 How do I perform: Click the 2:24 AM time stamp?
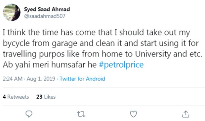[13, 79]
